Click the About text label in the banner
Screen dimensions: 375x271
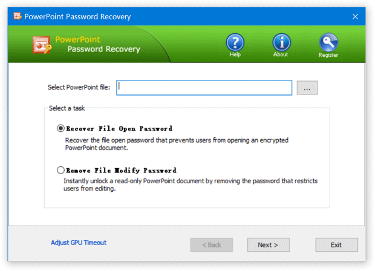click(x=281, y=55)
